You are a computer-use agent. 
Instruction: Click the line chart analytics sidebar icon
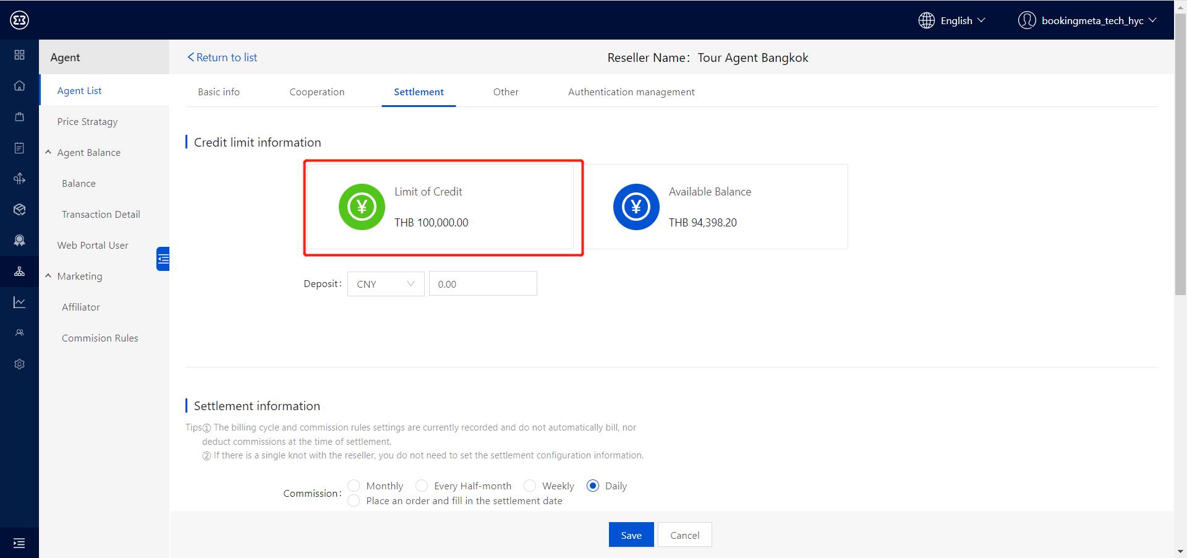19,302
